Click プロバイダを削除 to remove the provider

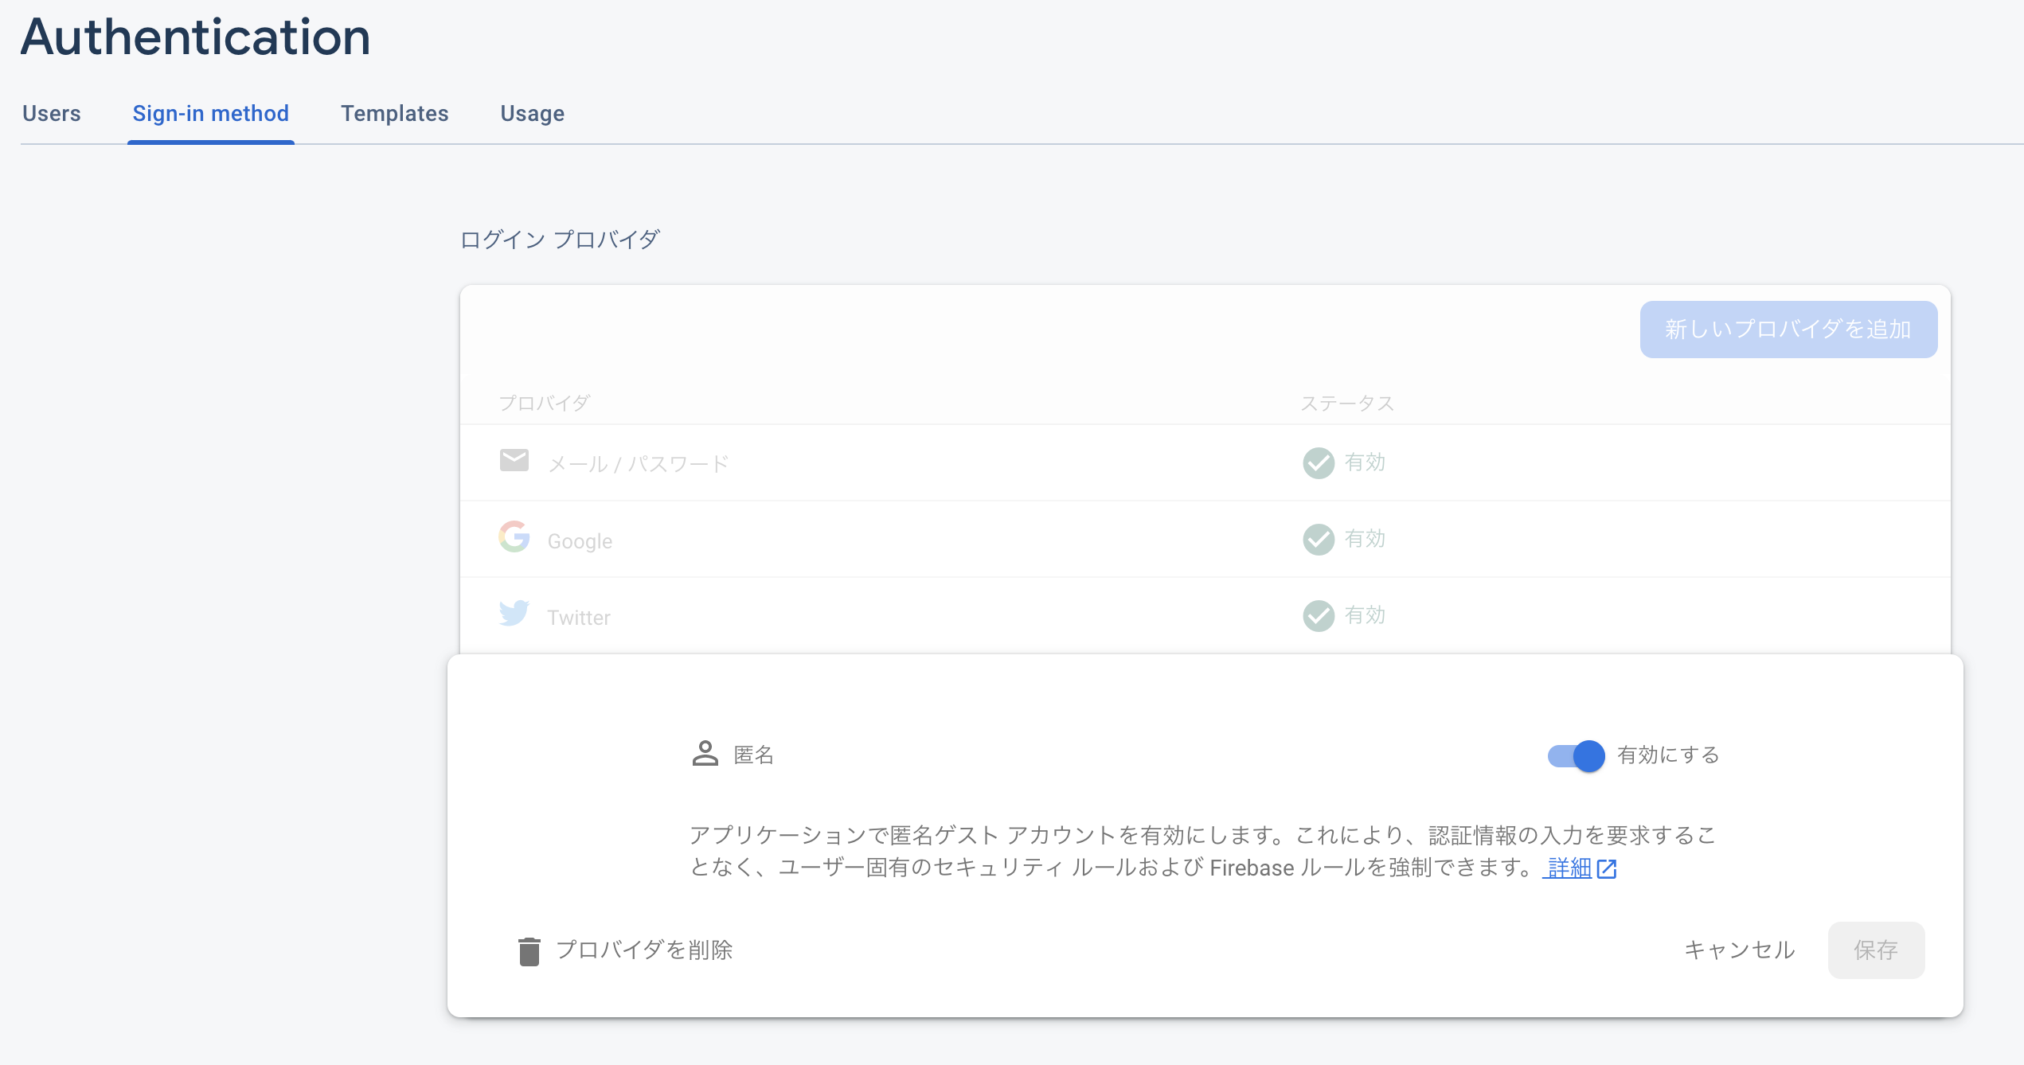647,950
